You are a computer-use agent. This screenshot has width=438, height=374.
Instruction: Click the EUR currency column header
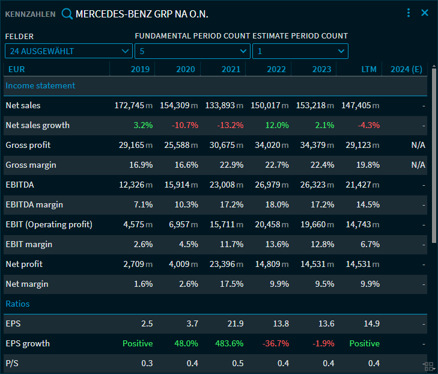pyautogui.click(x=16, y=69)
